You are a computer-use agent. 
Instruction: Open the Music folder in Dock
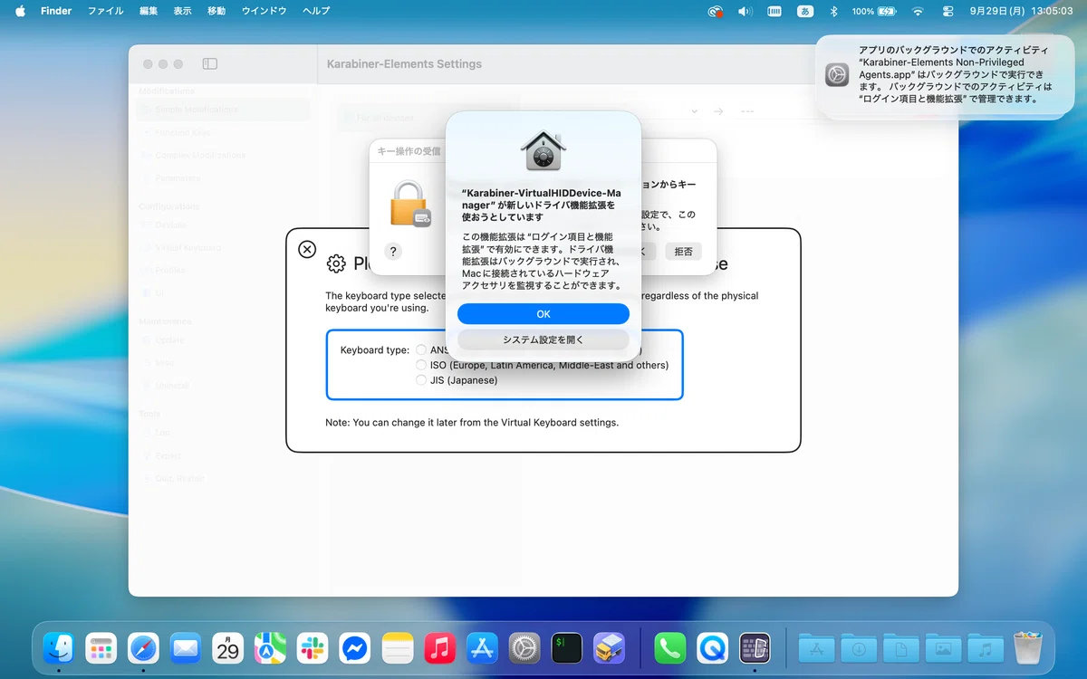(x=986, y=647)
